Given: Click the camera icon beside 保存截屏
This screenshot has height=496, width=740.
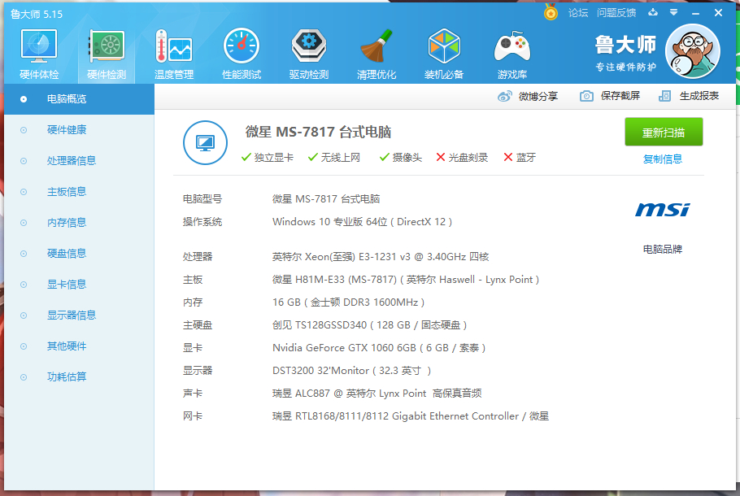Looking at the screenshot, I should click(x=586, y=96).
